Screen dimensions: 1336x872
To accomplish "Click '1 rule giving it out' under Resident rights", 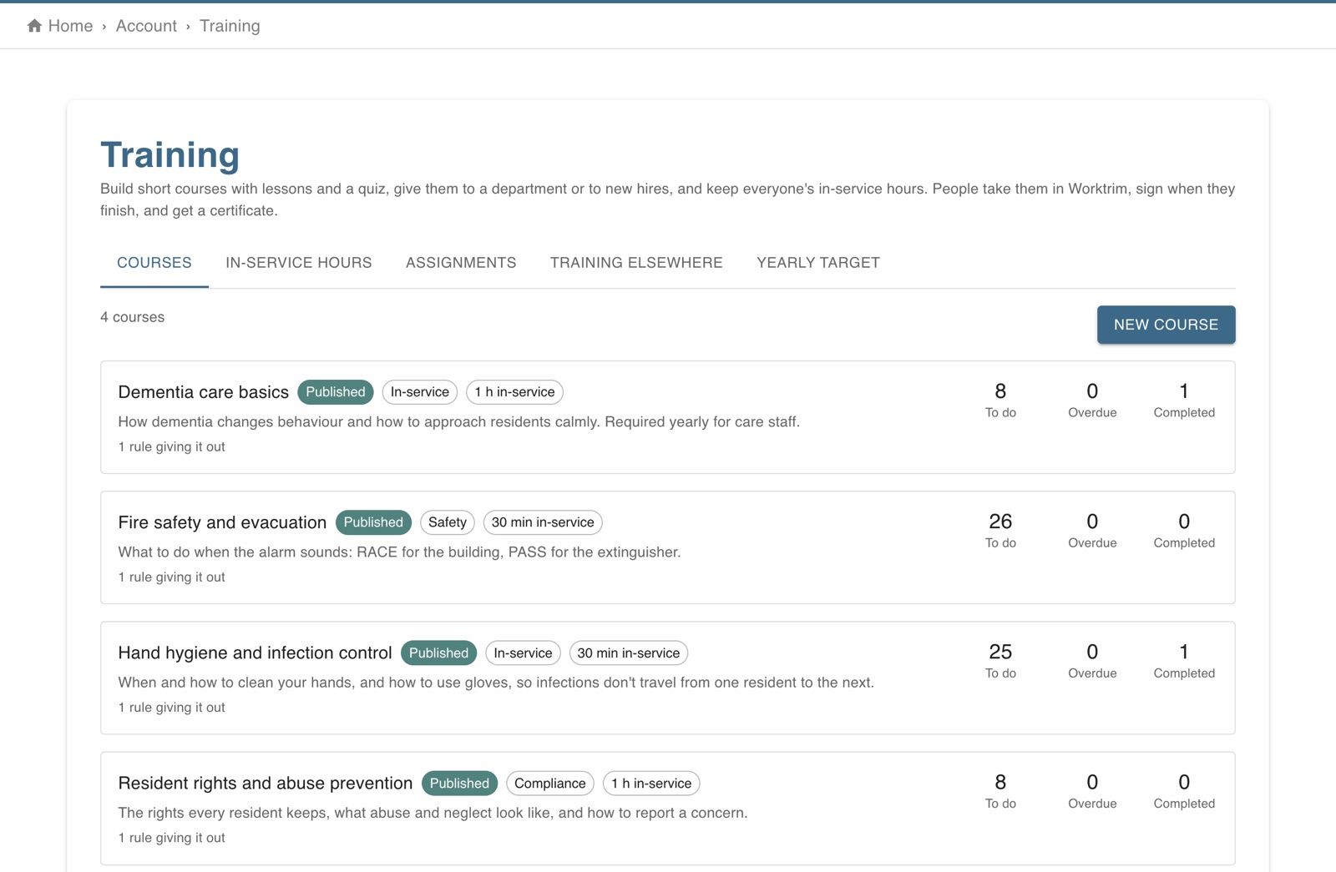I will point(171,838).
